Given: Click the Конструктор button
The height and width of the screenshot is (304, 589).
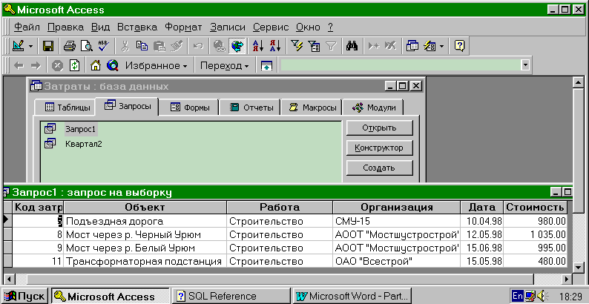Looking at the screenshot, I should [379, 148].
